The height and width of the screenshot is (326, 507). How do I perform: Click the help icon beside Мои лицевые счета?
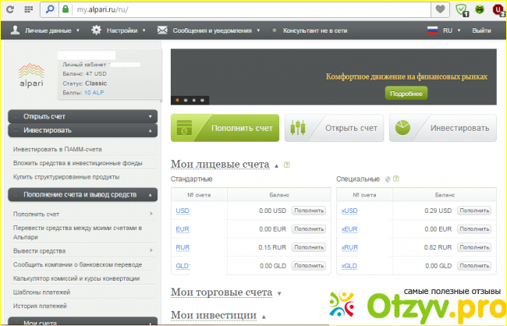pyautogui.click(x=287, y=165)
